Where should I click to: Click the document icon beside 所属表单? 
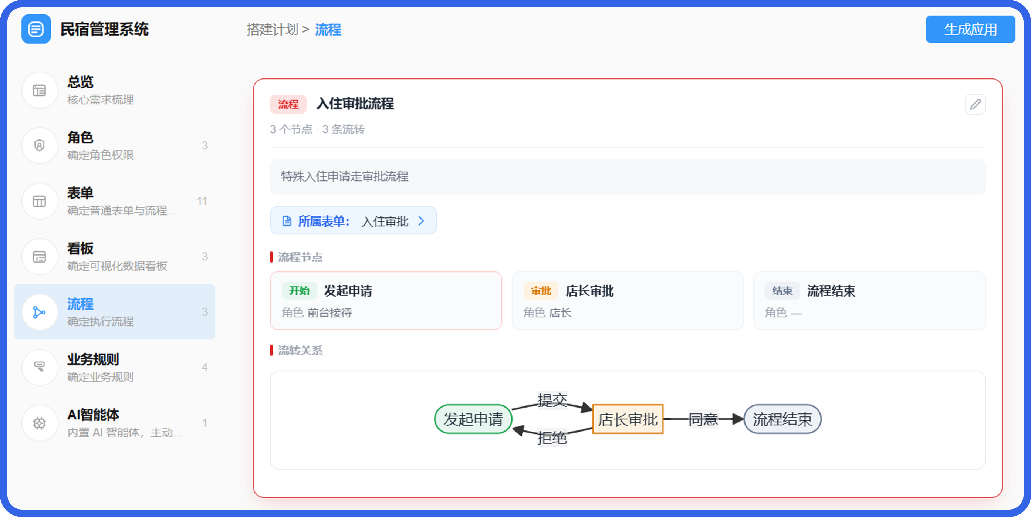click(x=287, y=221)
